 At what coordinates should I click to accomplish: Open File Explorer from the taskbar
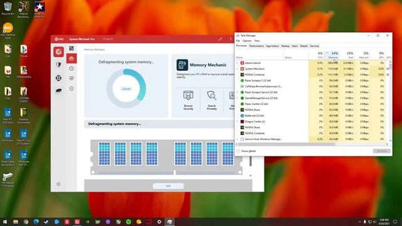click(16, 222)
